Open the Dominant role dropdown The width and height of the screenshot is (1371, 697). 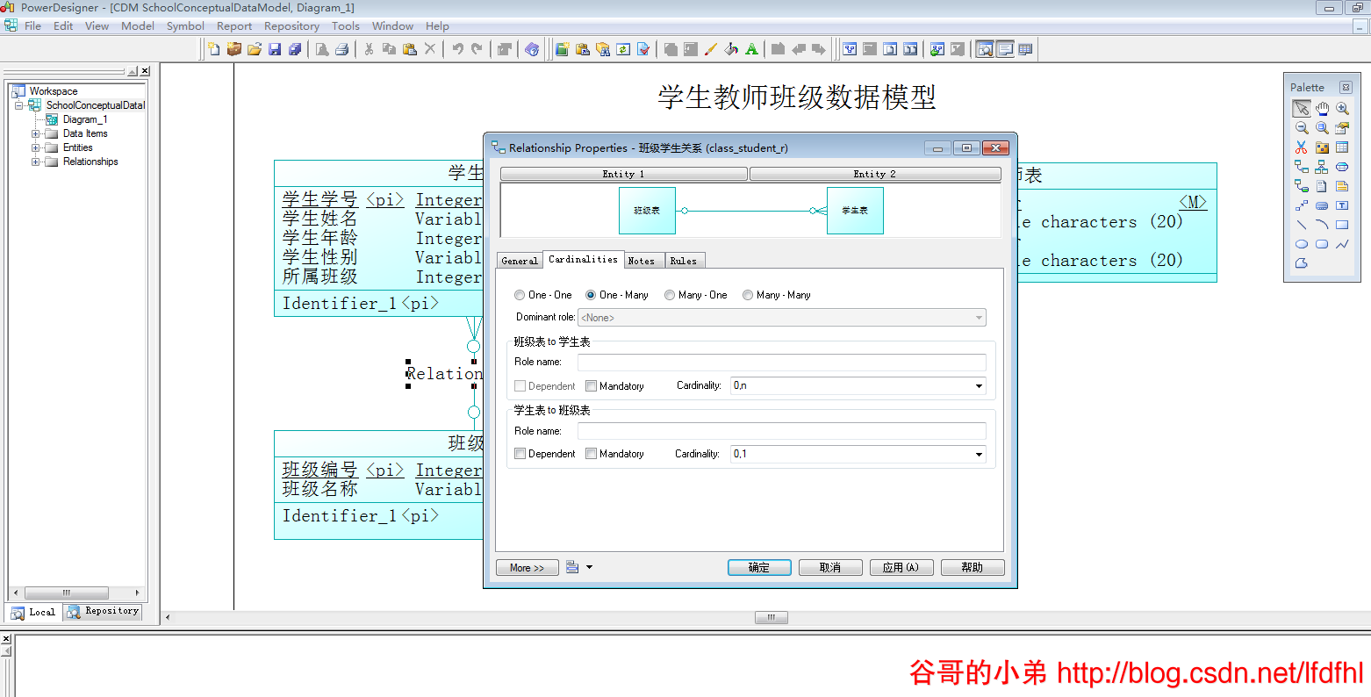click(979, 318)
